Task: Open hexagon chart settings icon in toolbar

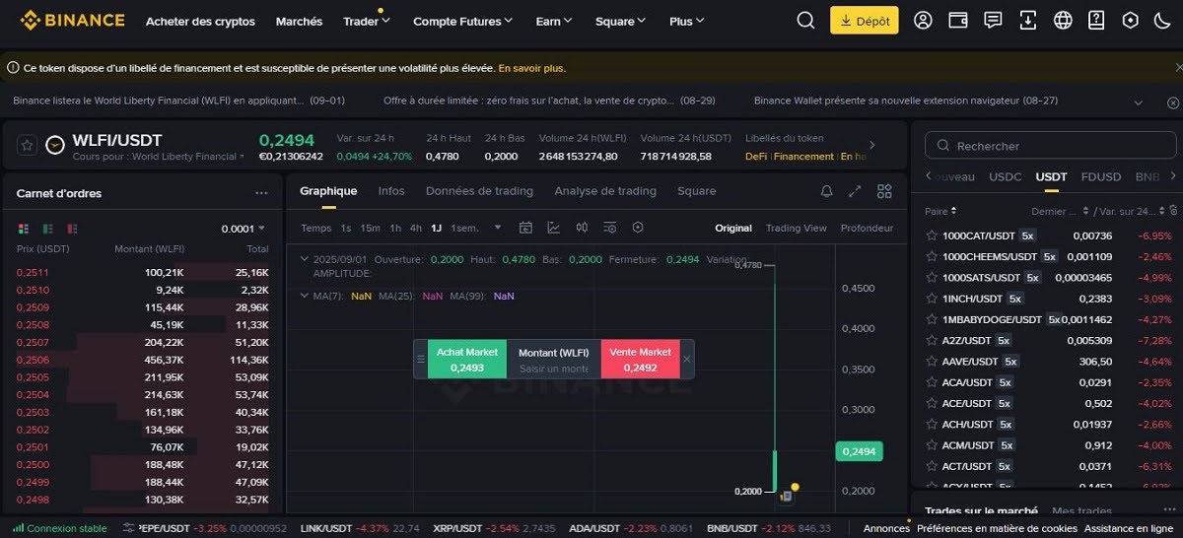Action: coord(638,228)
